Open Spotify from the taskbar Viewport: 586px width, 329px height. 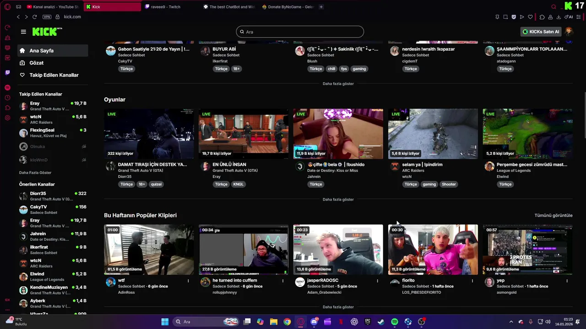395,322
